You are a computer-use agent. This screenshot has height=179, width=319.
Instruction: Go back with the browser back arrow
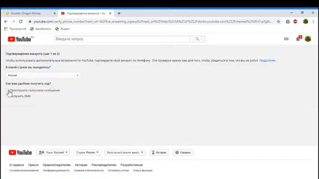click(6, 21)
